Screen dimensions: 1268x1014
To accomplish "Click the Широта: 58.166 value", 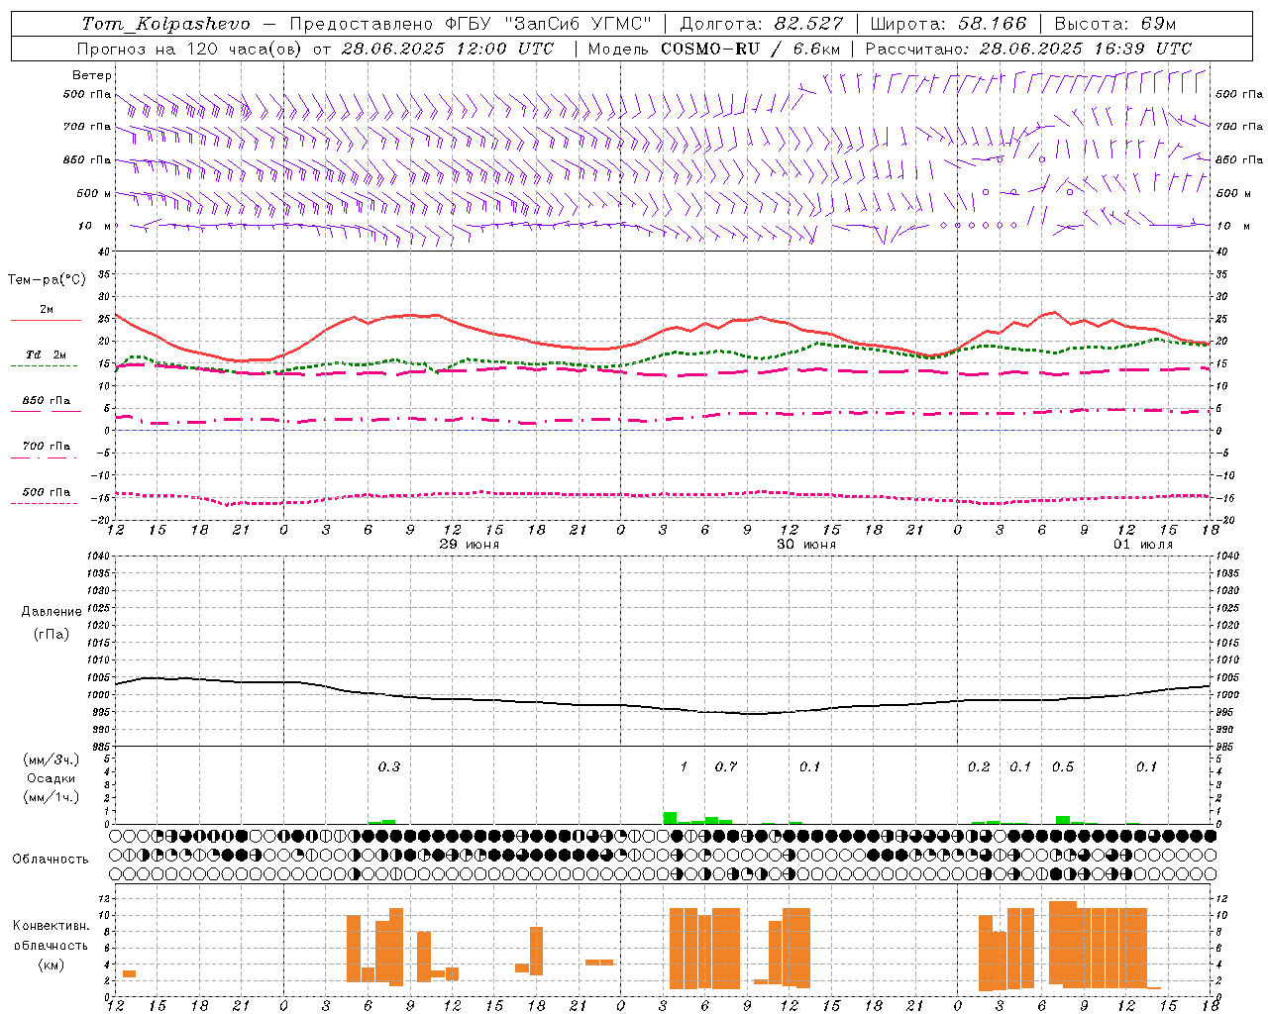I will pyautogui.click(x=949, y=24).
